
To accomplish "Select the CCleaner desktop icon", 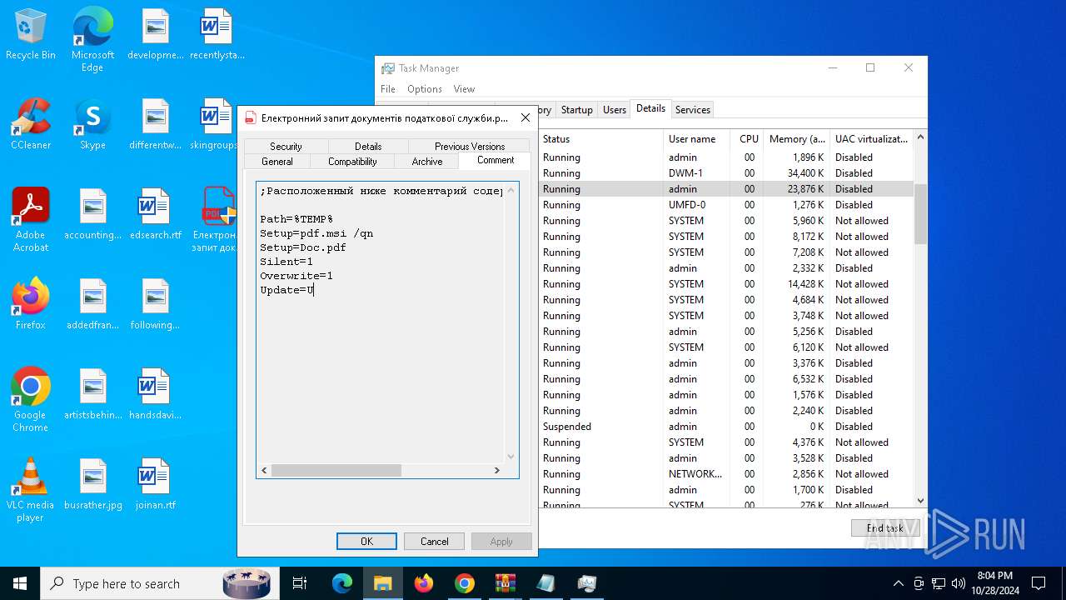I will pos(31,124).
